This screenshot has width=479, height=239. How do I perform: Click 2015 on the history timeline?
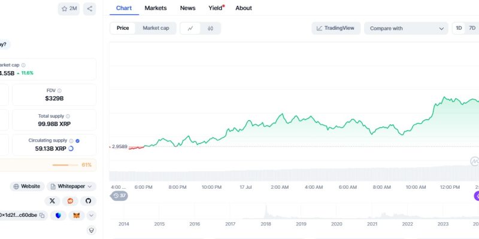(x=159, y=224)
